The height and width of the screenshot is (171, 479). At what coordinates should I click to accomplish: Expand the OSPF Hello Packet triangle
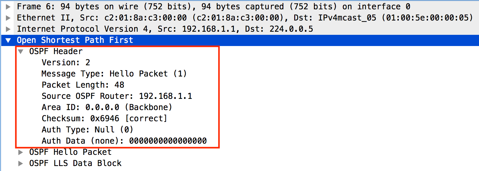tap(21, 152)
